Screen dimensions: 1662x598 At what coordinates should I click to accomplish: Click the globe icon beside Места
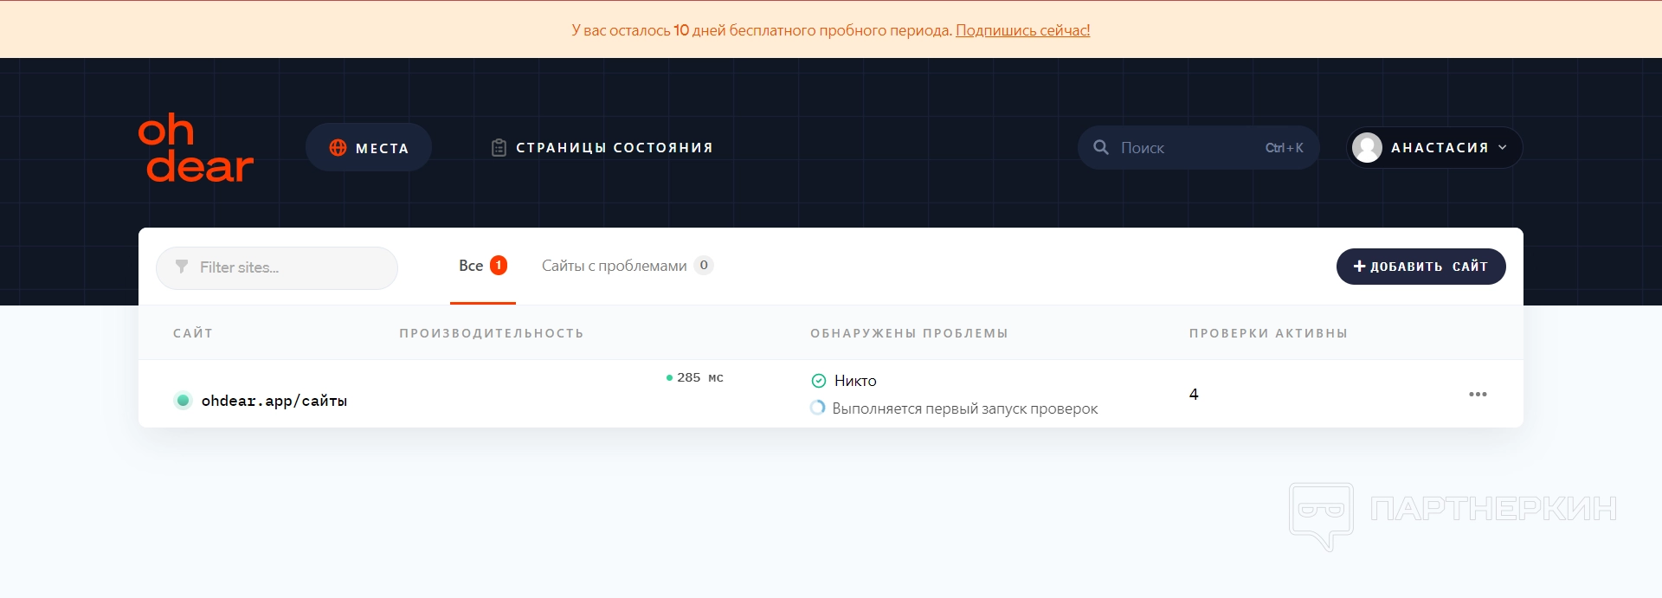pos(338,148)
